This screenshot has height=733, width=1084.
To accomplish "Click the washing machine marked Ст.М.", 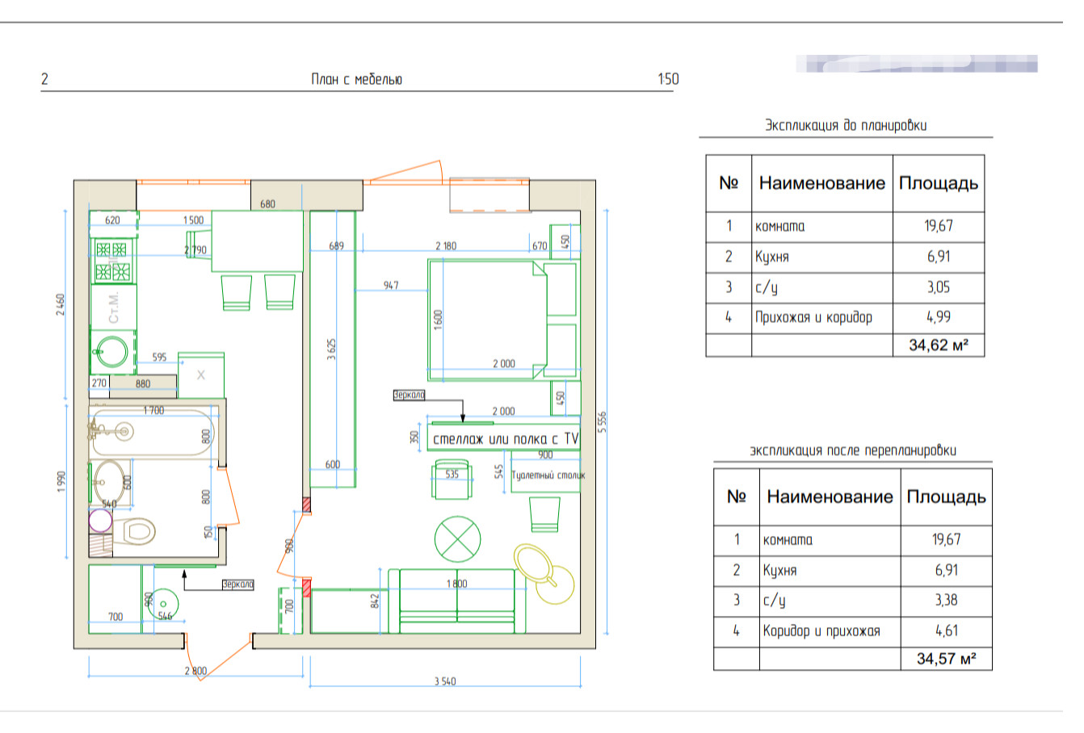I will click(x=113, y=308).
